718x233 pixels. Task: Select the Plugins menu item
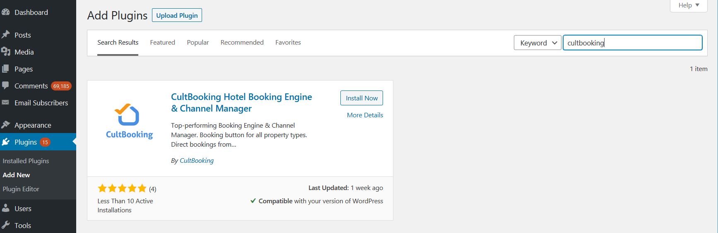[x=38, y=142]
